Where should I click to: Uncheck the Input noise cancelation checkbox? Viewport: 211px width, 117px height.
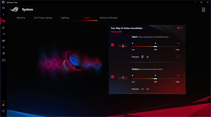[113, 45]
